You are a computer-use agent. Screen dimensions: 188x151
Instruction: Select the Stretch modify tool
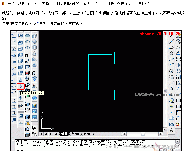coord(178,83)
